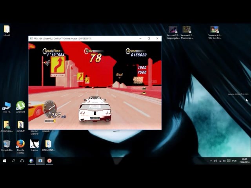Open the cd soft folder
Screen dimensions: 251x188
(x=7, y=29)
